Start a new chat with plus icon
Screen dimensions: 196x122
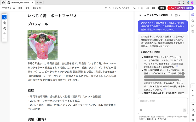click(171, 15)
